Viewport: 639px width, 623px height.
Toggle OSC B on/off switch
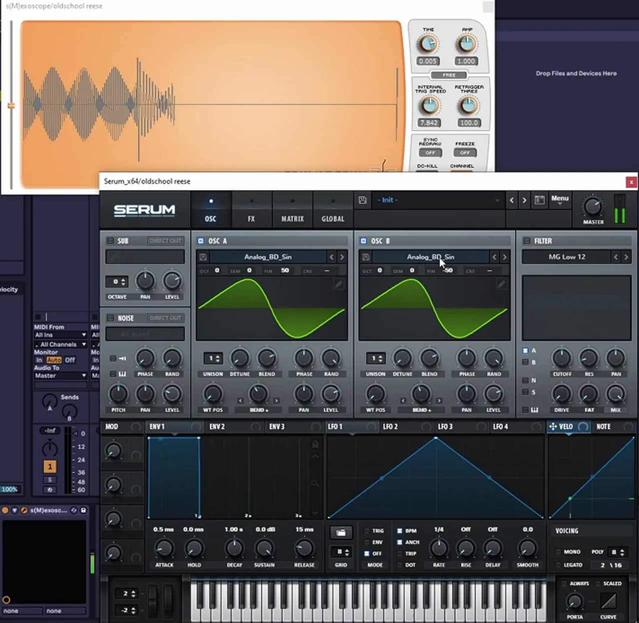363,241
